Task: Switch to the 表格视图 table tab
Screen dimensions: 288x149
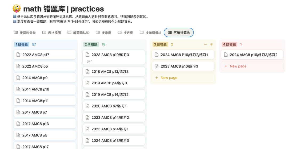Action: 52,33
